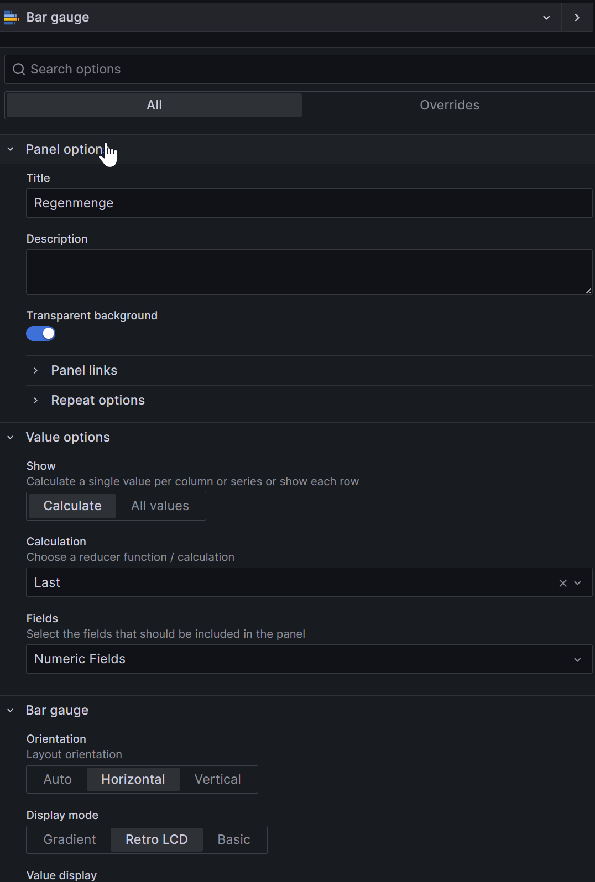Click the search magnifier icon
The image size is (595, 882).
point(19,69)
